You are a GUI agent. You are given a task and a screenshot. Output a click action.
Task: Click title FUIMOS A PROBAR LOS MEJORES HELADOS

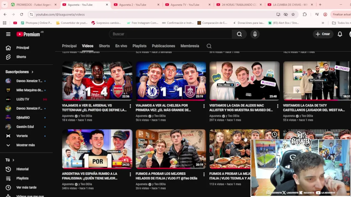(x=166, y=176)
